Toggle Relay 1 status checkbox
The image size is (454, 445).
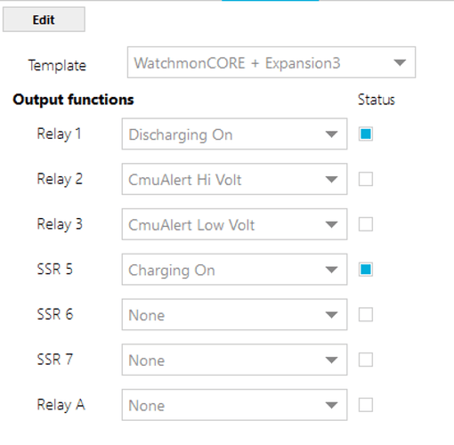[x=366, y=133]
